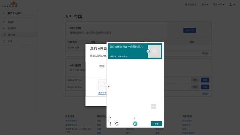Click the Origin CA Key label
Image resolution: width=240 pixels, height=135 pixels.
point(75,87)
